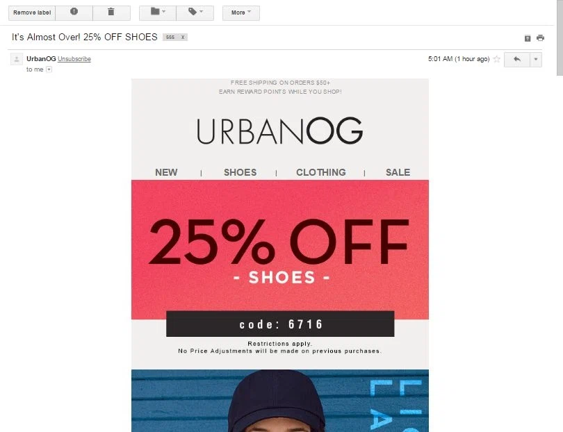This screenshot has height=432, width=563.
Task: Select SHOES in the email navigation
Action: (240, 172)
